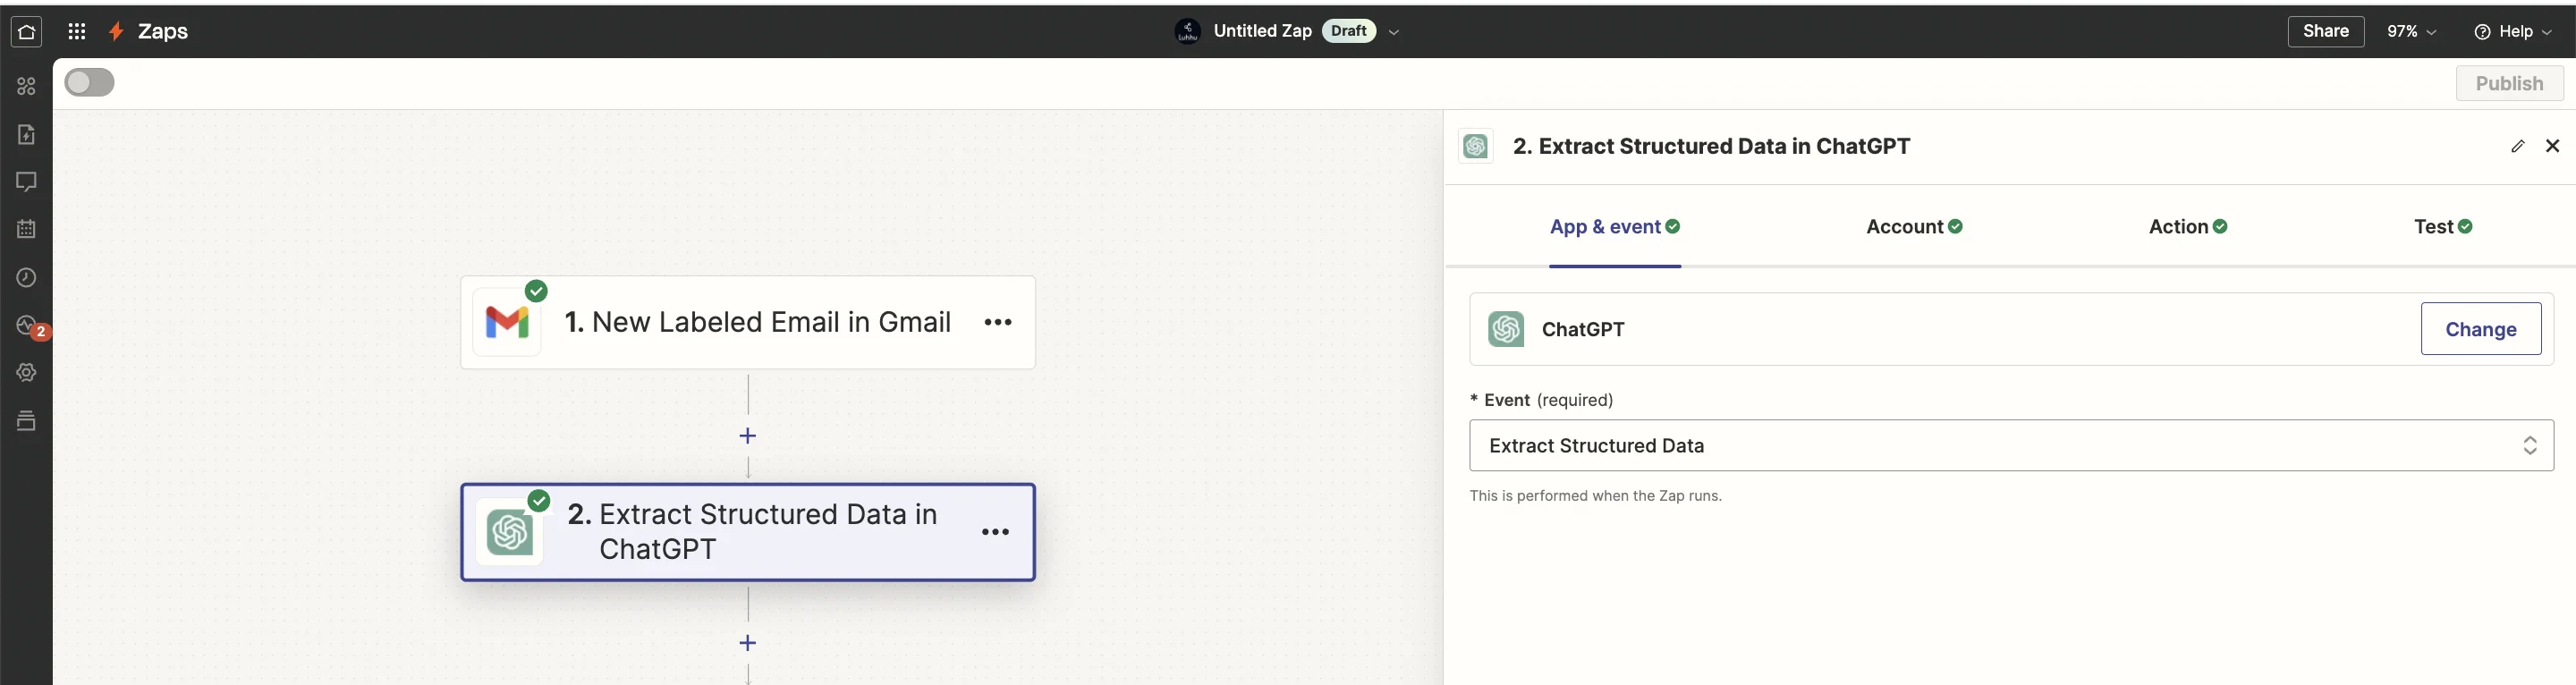Expand the Untitled Zap title dropdown chevron
Viewport: 2576px width, 685px height.
click(x=1393, y=32)
